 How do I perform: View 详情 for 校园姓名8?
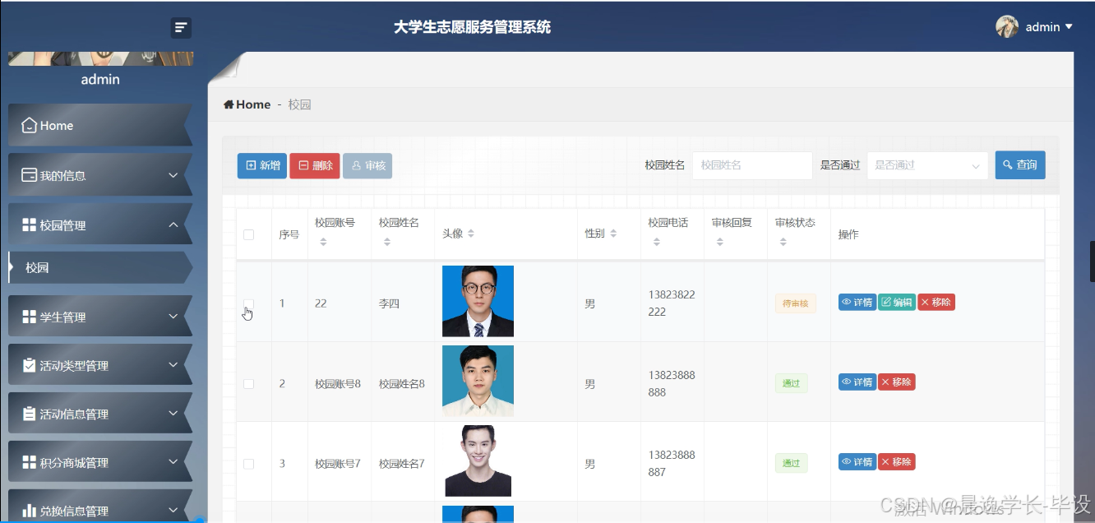click(x=857, y=382)
